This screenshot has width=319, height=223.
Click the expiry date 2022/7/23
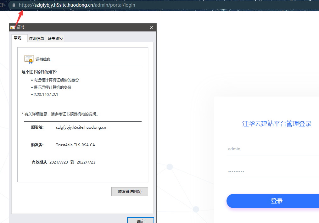pyautogui.click(x=86, y=162)
